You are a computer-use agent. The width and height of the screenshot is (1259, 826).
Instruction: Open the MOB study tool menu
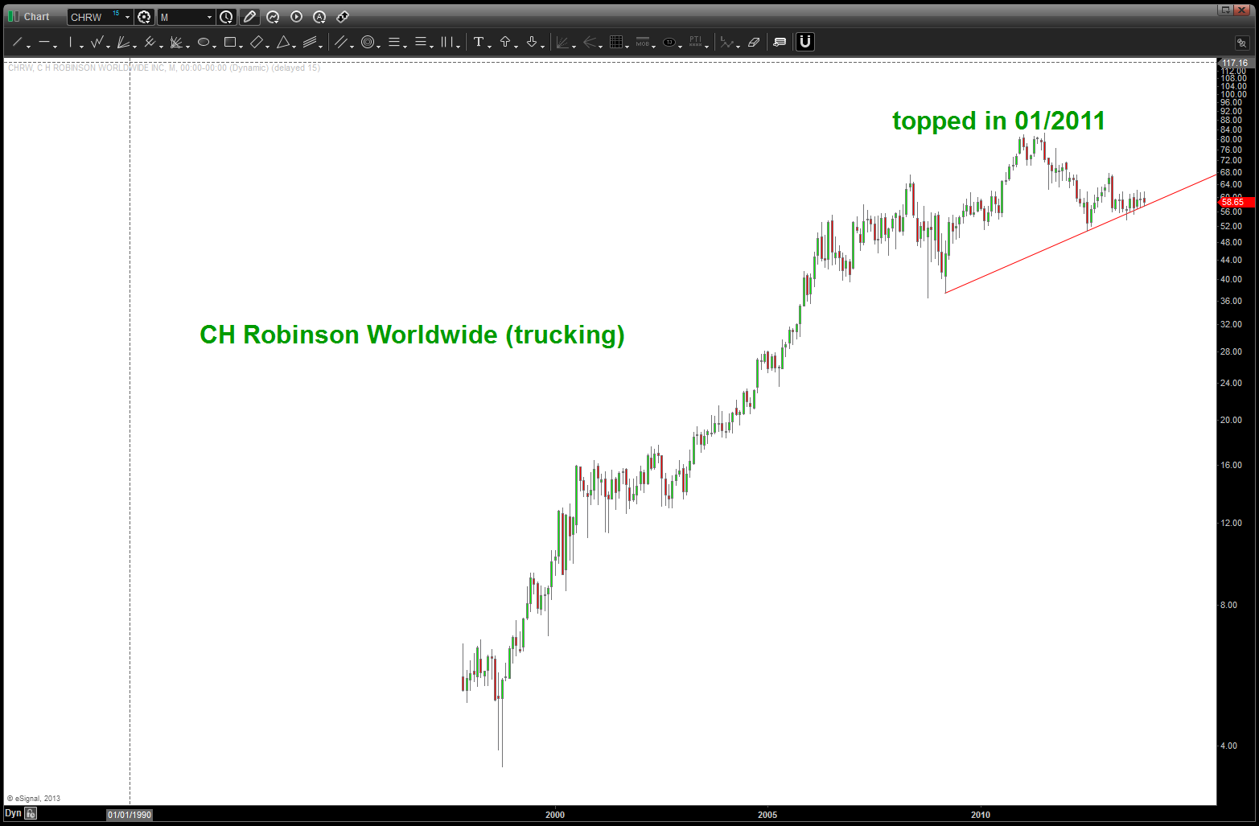tap(643, 42)
